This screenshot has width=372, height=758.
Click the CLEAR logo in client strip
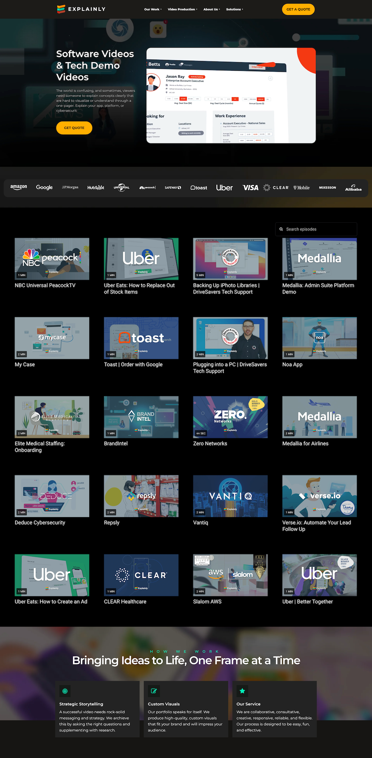coord(276,188)
